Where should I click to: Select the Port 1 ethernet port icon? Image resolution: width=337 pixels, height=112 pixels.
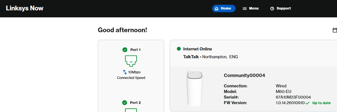click(131, 60)
